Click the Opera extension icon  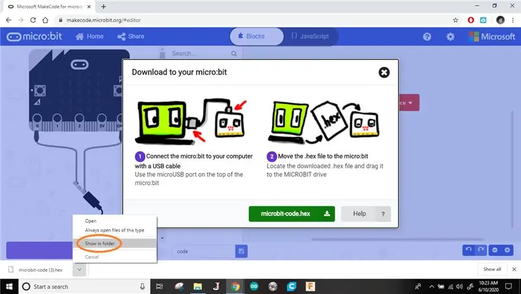click(x=470, y=20)
